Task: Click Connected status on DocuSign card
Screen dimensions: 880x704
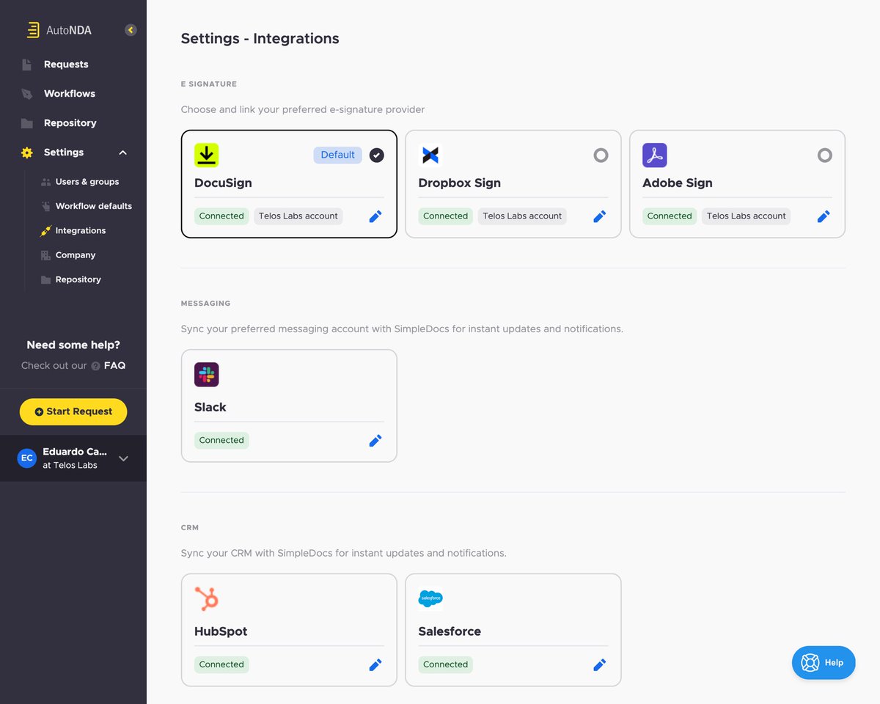Action: click(221, 216)
